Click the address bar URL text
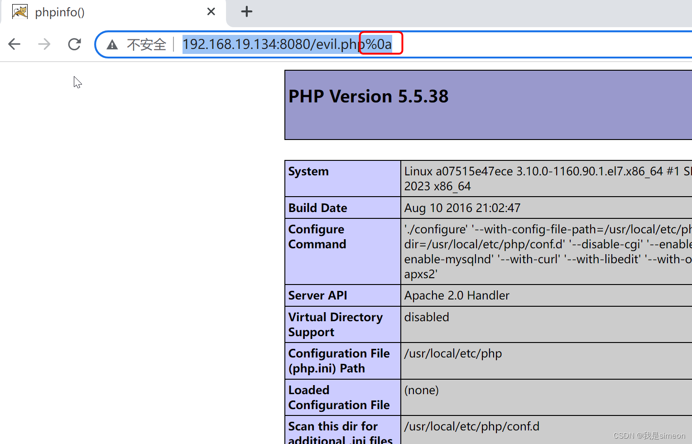 (x=287, y=44)
